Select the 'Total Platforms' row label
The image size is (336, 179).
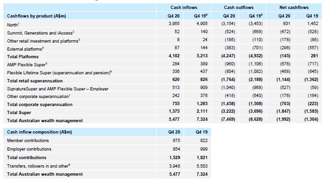(x=23, y=57)
